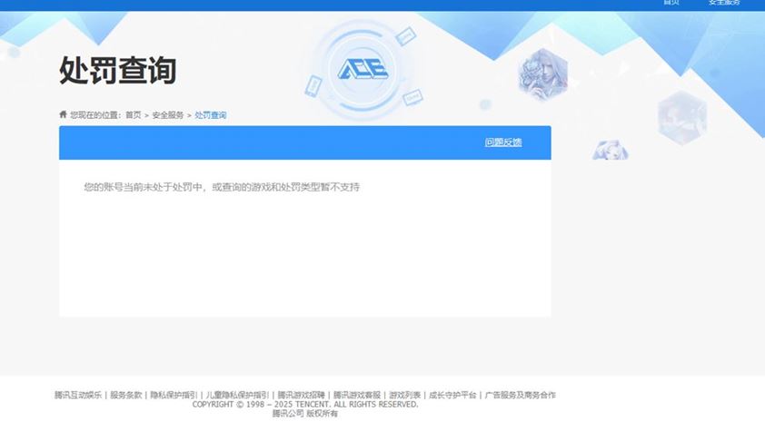Image resolution: width=765 pixels, height=441 pixels.
Task: Open the 问题反馈 link
Action: pos(503,142)
